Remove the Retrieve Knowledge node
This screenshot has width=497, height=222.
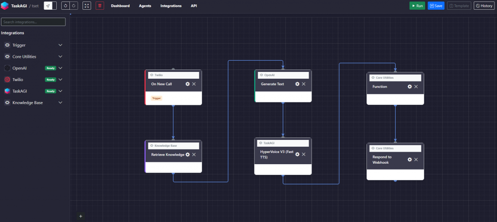pyautogui.click(x=194, y=154)
